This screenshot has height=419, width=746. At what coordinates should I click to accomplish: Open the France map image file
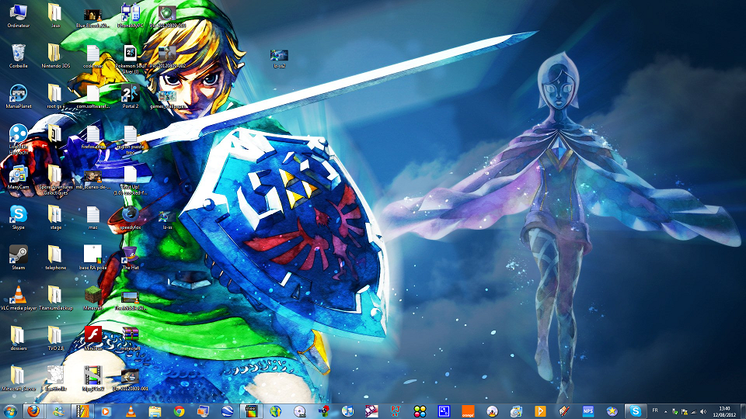pyautogui.click(x=55, y=379)
